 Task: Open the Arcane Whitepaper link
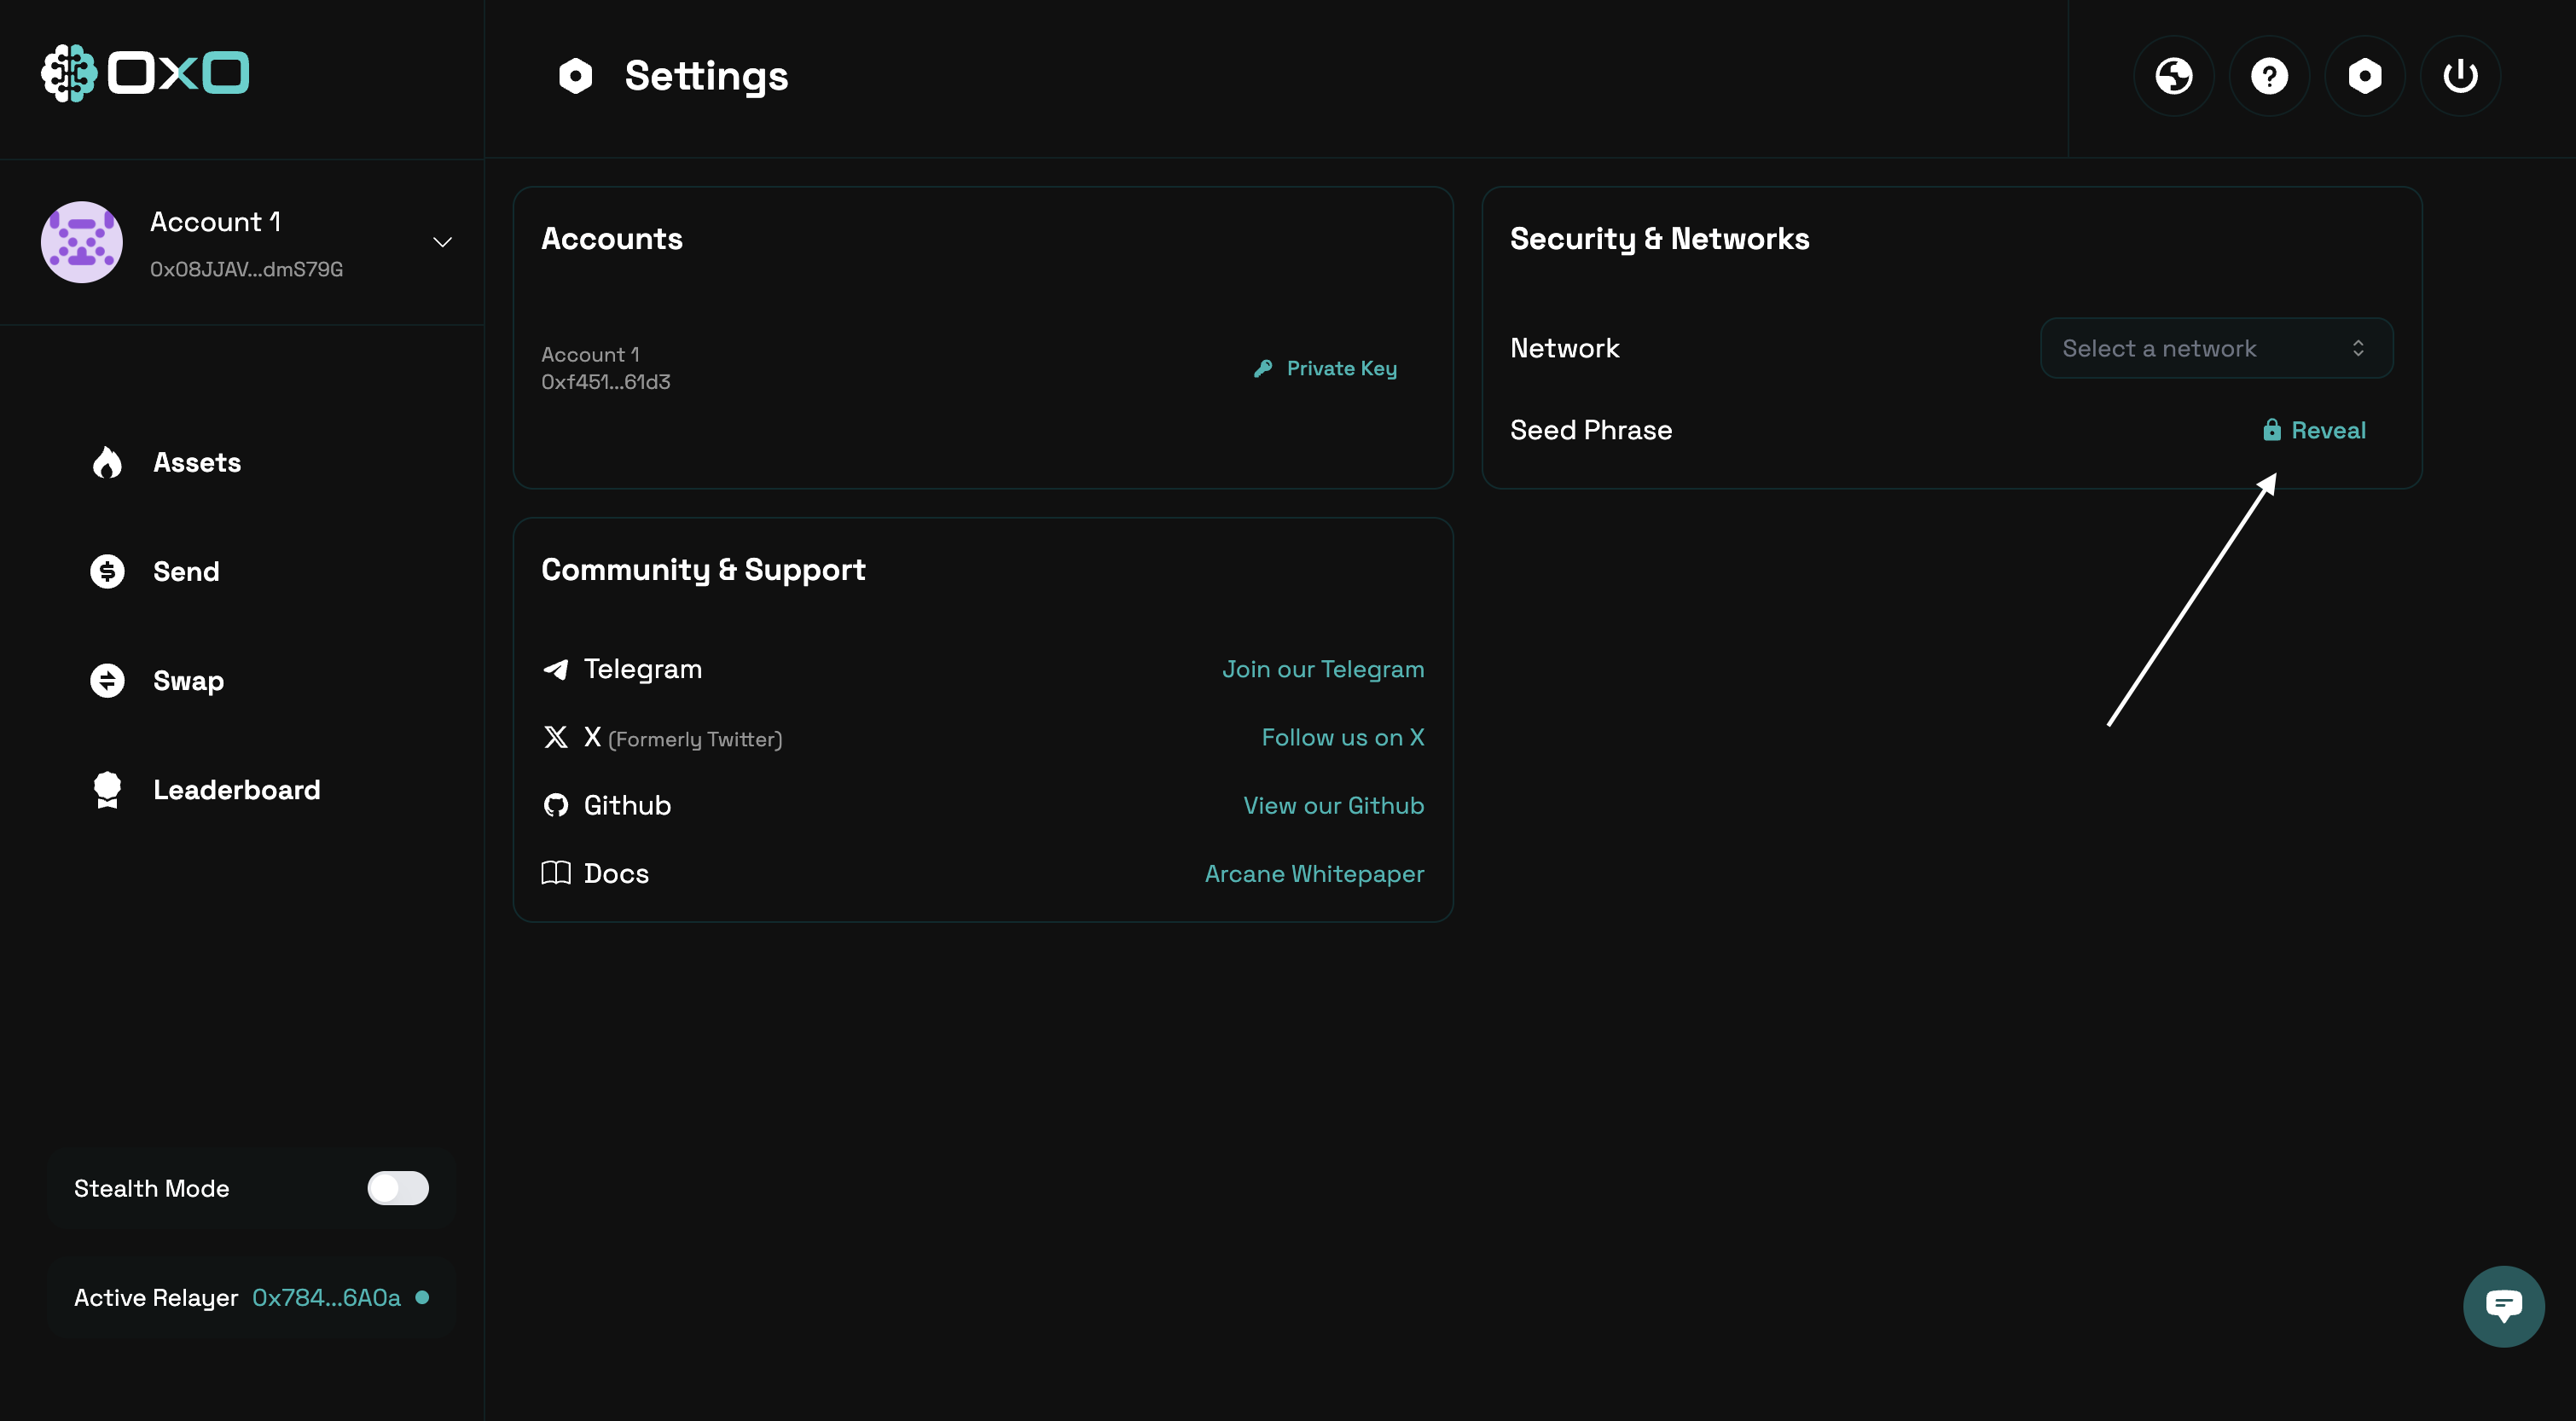[x=1314, y=873]
